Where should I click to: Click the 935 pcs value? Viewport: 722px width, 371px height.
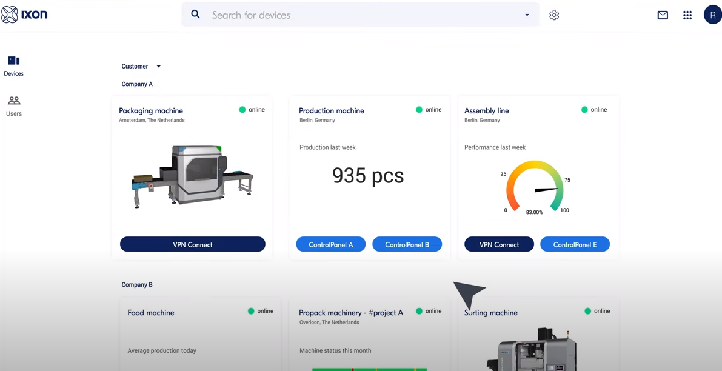coord(368,175)
